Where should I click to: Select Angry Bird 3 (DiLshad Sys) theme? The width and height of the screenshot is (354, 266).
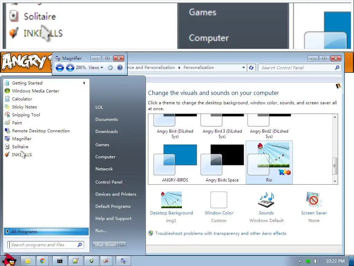coord(222,126)
